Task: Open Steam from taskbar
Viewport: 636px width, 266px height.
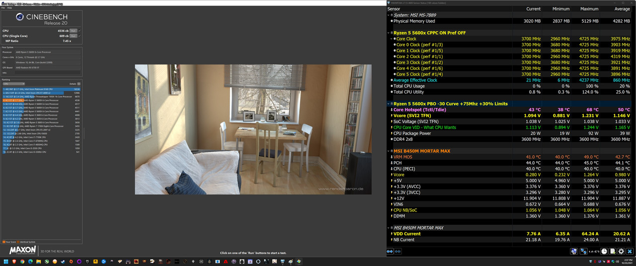Action: coord(63,261)
